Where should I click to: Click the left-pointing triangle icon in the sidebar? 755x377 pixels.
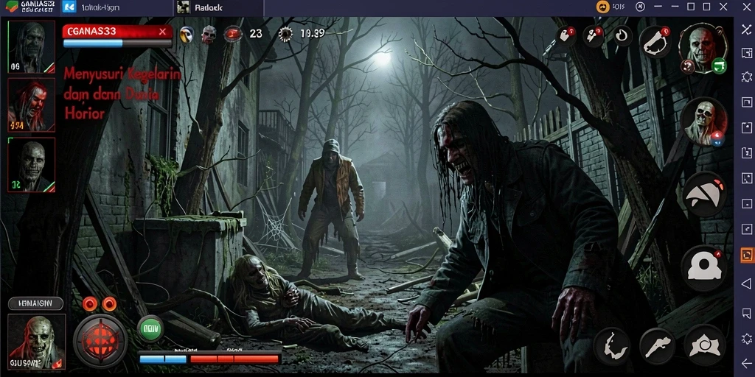pos(746,283)
